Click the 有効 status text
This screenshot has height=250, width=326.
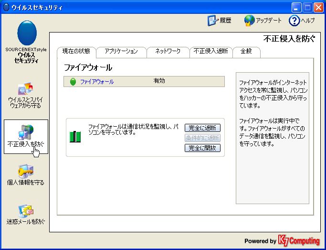pos(159,81)
